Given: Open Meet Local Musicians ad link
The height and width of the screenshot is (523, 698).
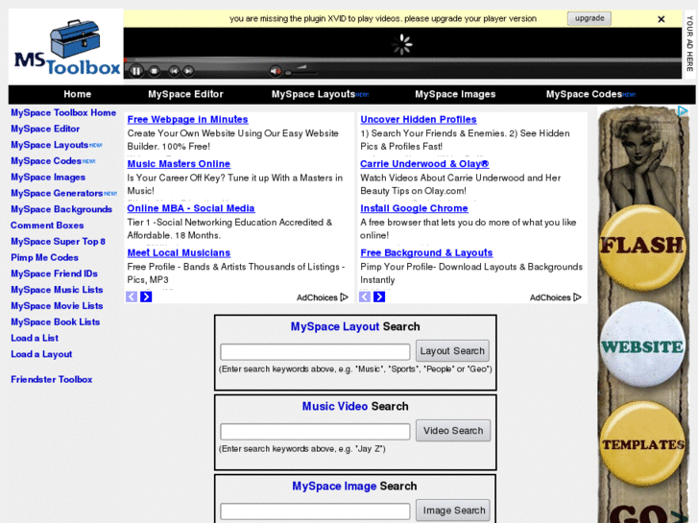Looking at the screenshot, I should pyautogui.click(x=179, y=252).
